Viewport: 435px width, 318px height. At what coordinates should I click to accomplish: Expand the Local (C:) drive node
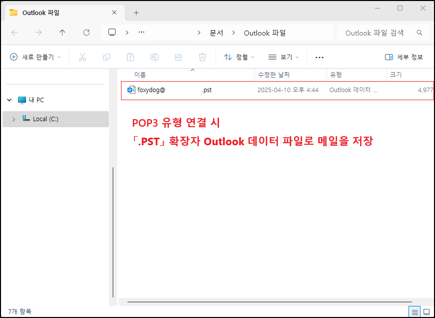tap(13, 119)
